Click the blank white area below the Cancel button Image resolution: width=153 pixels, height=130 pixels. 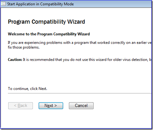[x=81, y=118]
